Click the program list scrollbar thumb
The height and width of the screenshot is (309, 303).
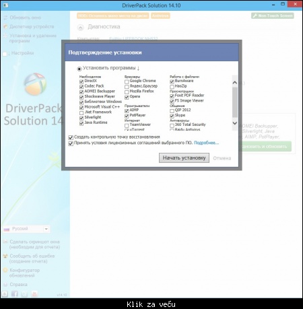coord(235,102)
